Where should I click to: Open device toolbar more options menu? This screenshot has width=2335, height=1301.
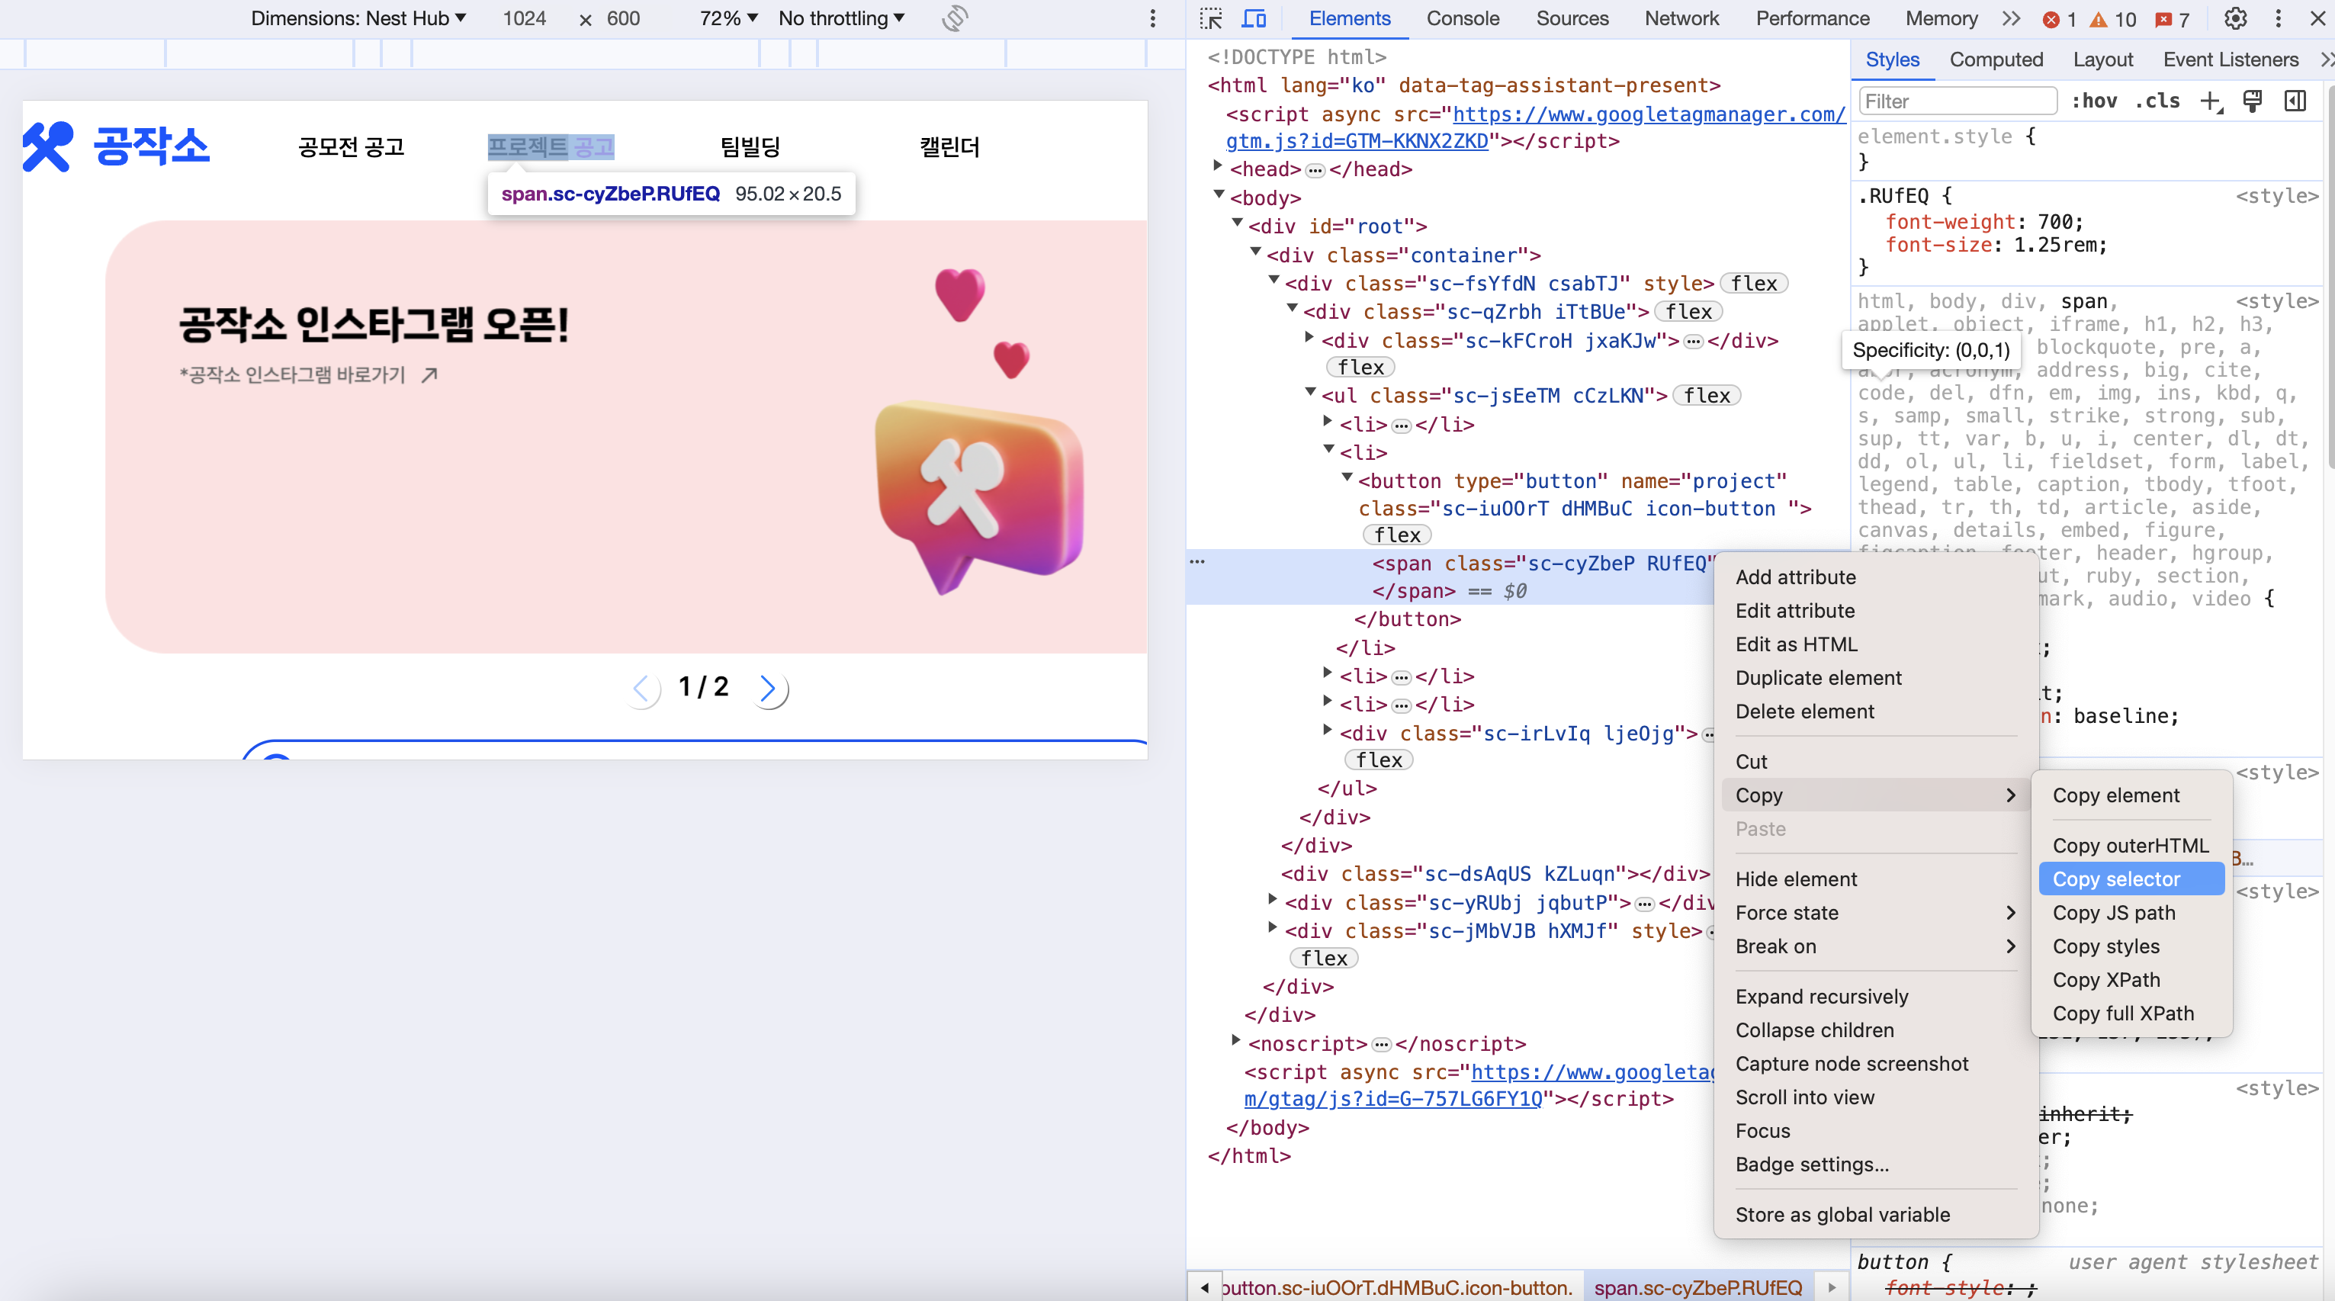1153,18
